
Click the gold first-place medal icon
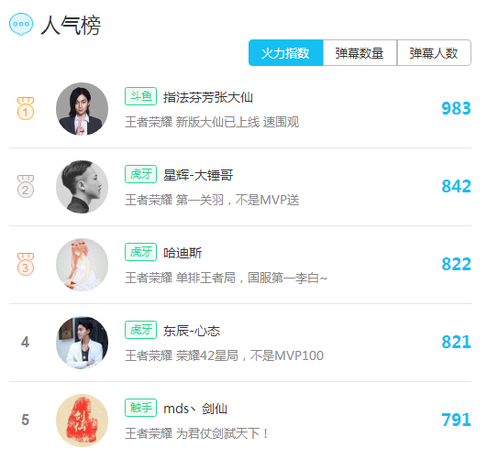26,108
